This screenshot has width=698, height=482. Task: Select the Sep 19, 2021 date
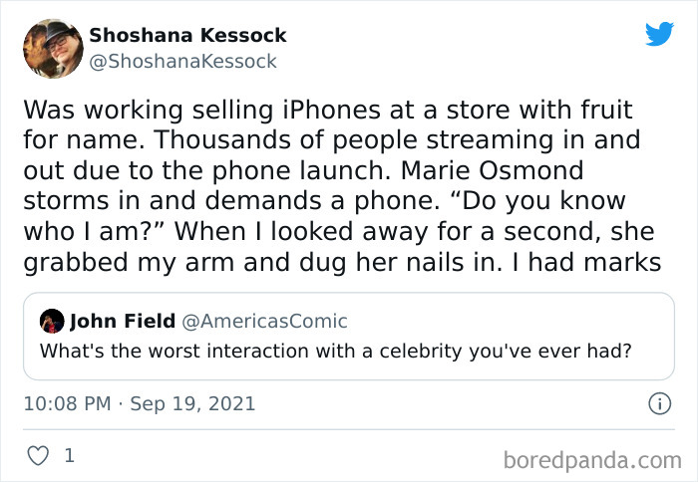point(192,403)
